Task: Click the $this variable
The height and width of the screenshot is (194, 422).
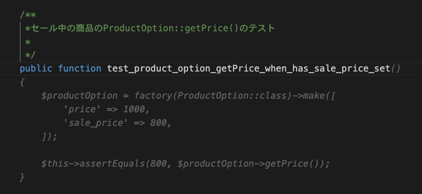Action: point(55,164)
